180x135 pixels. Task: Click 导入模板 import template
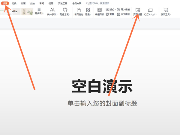123,10
